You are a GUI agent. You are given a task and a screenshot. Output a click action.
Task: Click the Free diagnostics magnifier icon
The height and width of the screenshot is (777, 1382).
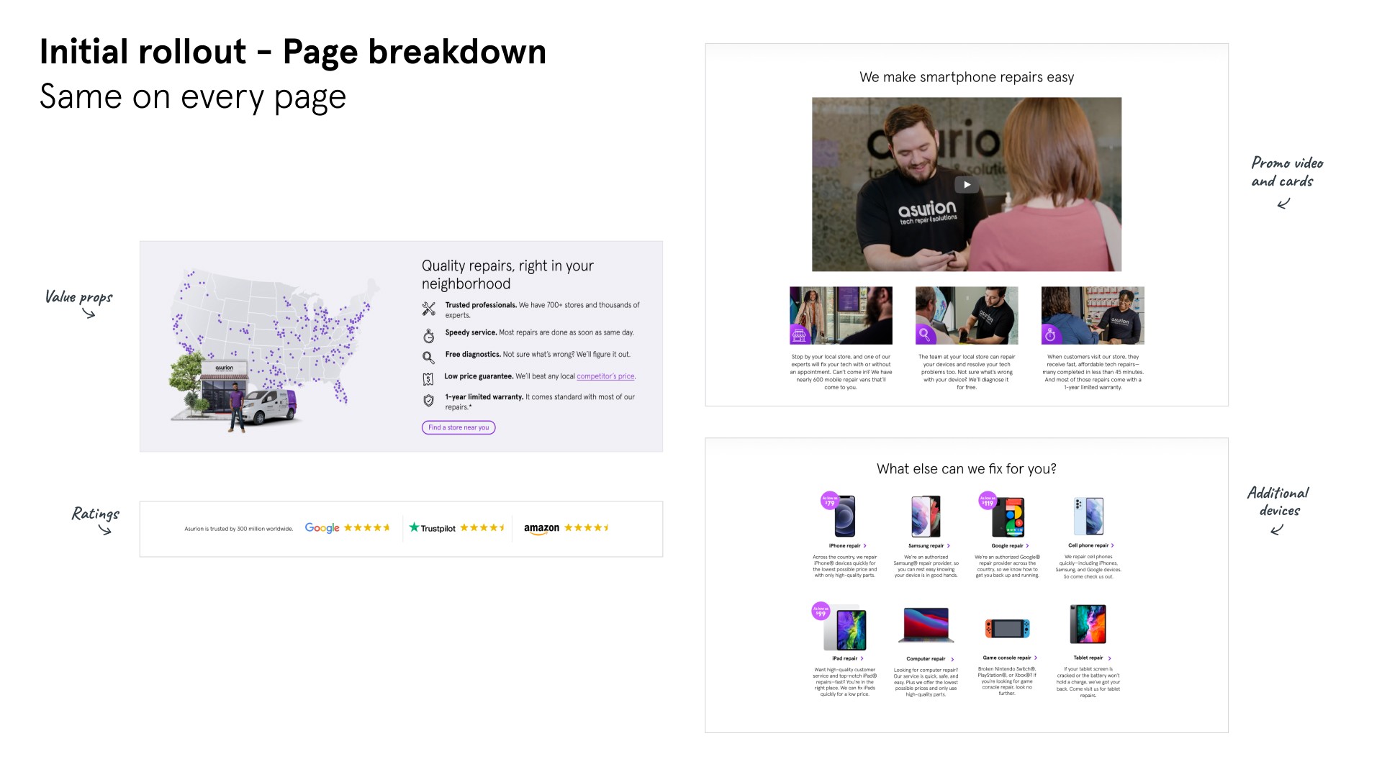429,358
